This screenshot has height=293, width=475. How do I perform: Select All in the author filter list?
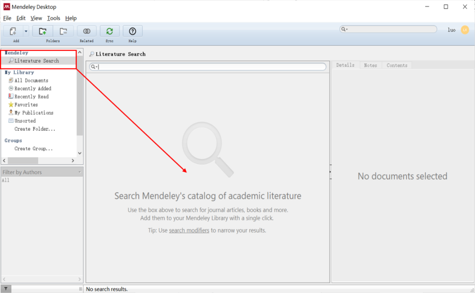pos(5,180)
